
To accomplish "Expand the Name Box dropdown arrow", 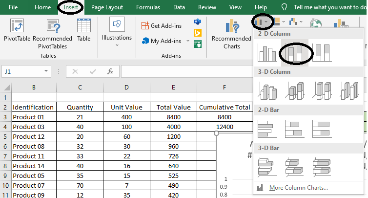I will click(x=46, y=71).
